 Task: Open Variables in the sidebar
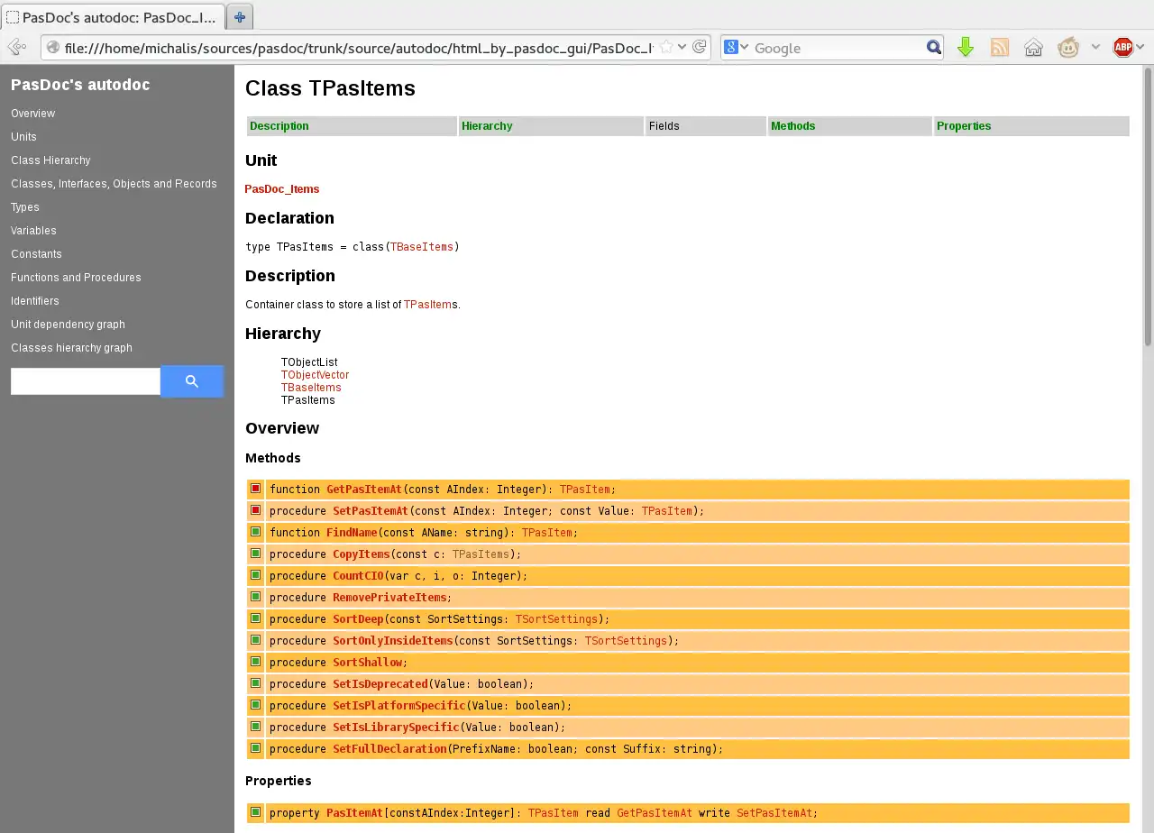point(33,231)
